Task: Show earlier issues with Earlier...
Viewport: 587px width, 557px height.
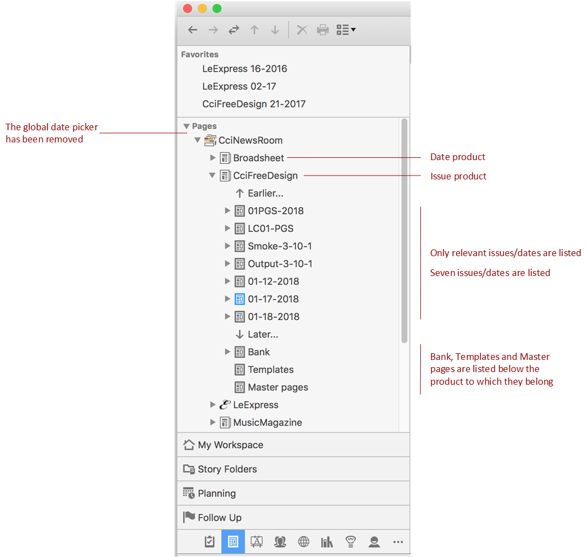Action: [x=265, y=193]
